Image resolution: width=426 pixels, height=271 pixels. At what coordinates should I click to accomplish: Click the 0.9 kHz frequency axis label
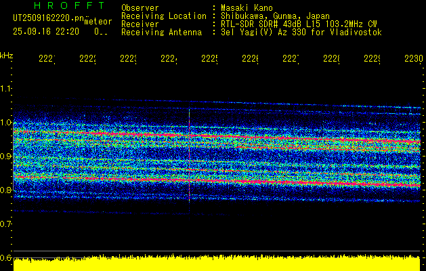pos(6,156)
